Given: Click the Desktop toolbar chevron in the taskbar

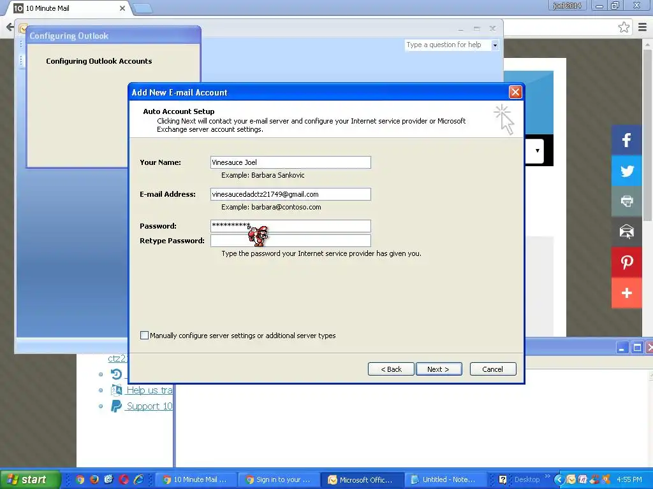Looking at the screenshot, I should click(547, 476).
